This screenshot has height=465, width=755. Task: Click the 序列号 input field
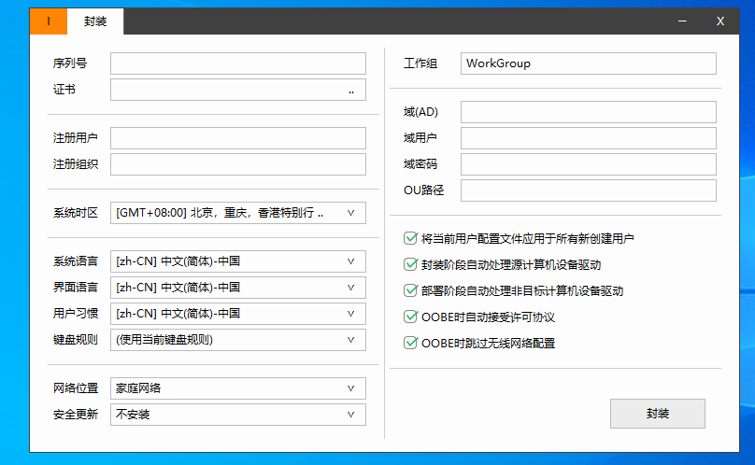tap(237, 63)
